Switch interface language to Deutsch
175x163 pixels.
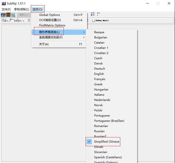coord(99,69)
